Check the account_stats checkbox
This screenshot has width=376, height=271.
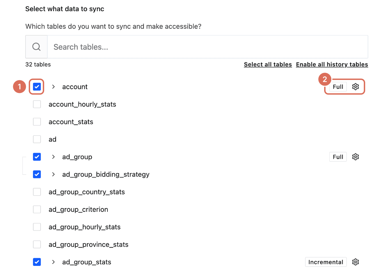click(37, 122)
